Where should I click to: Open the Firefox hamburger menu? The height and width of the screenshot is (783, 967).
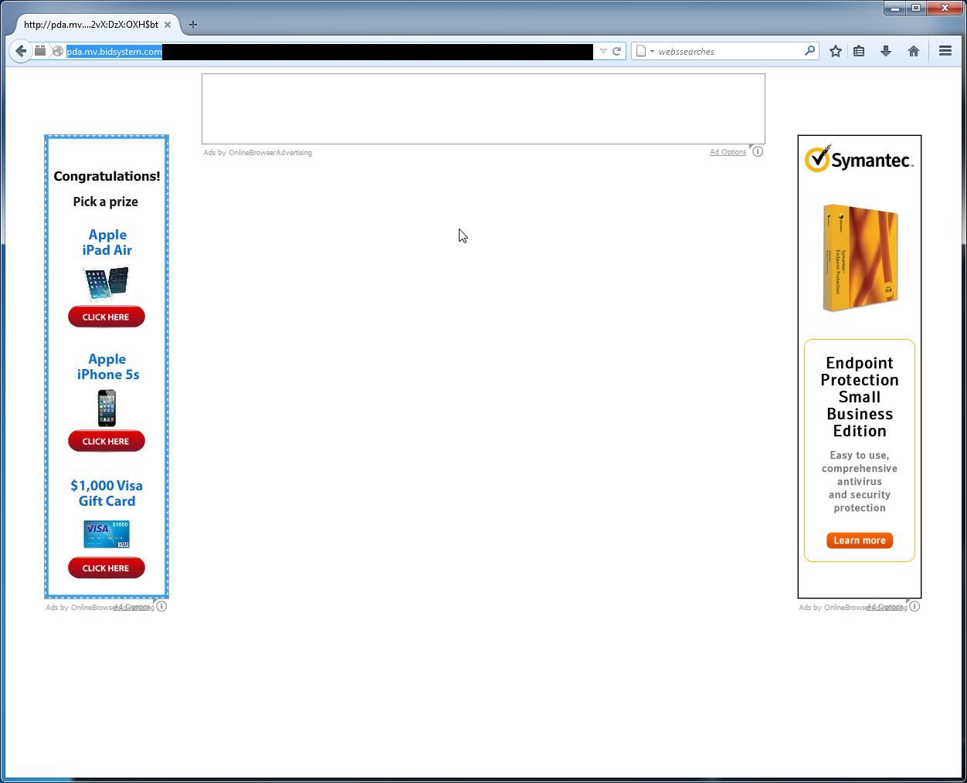tap(945, 50)
